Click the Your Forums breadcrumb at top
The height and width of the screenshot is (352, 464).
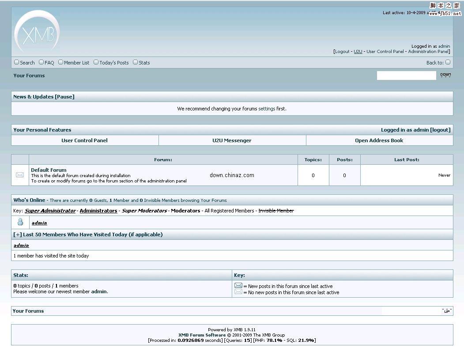pyautogui.click(x=29, y=76)
